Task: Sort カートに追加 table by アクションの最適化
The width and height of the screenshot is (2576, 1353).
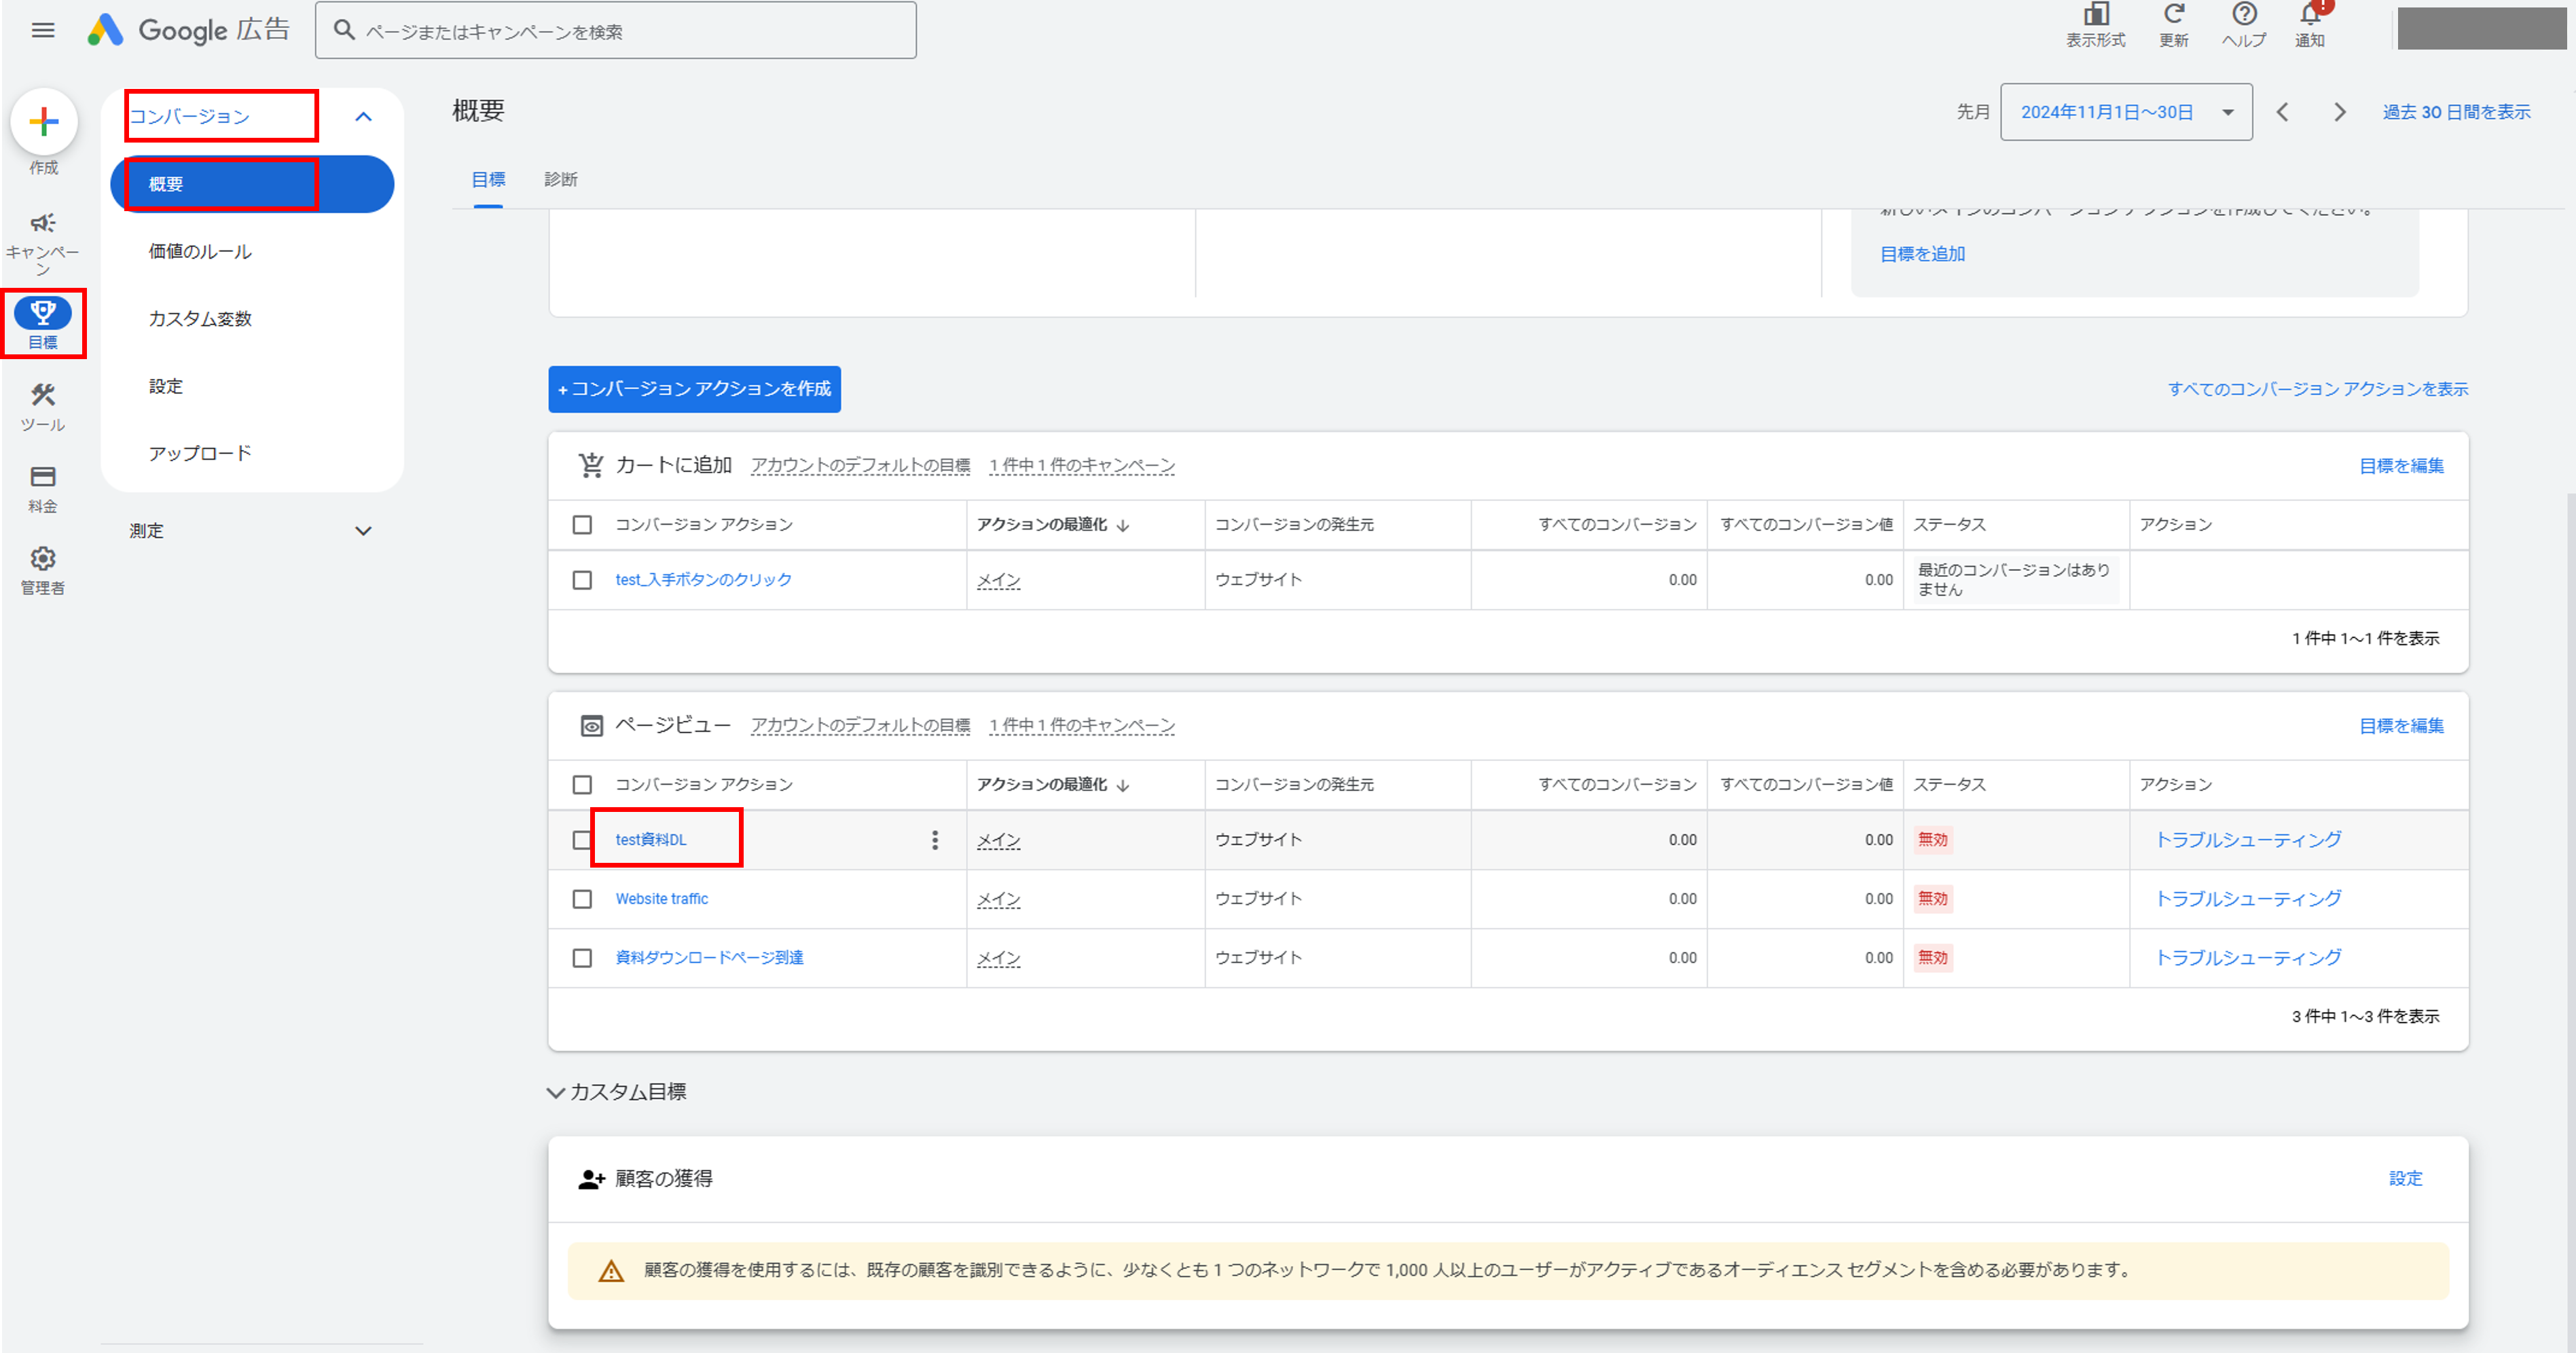Action: coord(1053,525)
